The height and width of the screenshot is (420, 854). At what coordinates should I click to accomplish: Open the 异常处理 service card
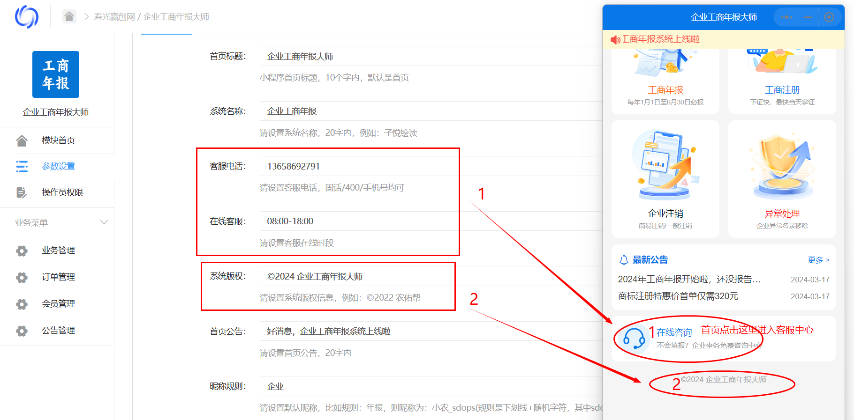coord(782,179)
